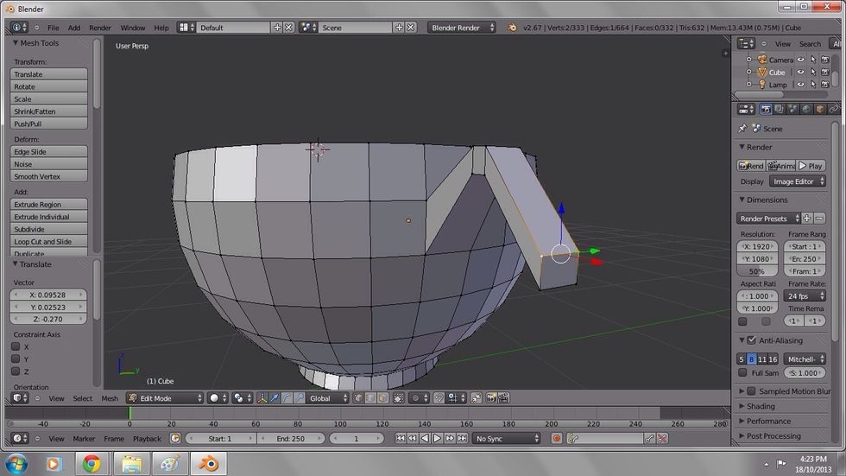The width and height of the screenshot is (846, 476).
Task: Enable X constraint axis checkbox
Action: pyautogui.click(x=16, y=347)
